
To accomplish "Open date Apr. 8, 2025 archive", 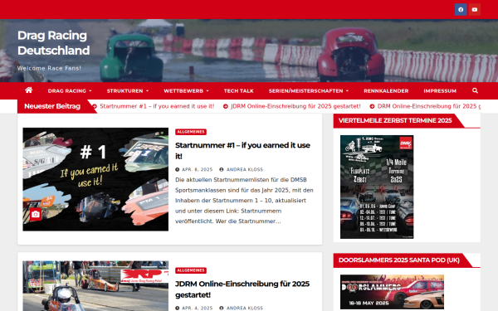I will 198,169.
